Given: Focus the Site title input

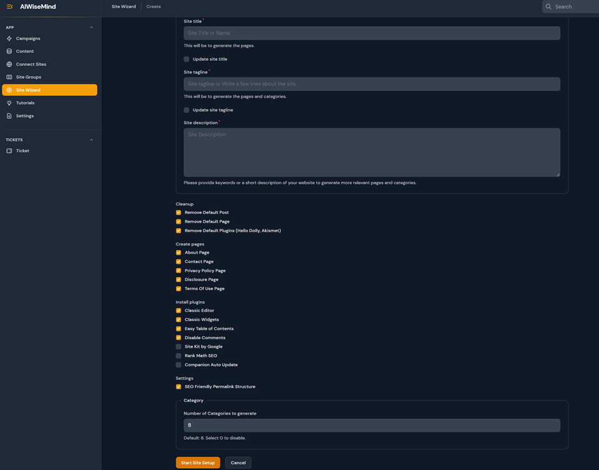Looking at the screenshot, I should 372,33.
